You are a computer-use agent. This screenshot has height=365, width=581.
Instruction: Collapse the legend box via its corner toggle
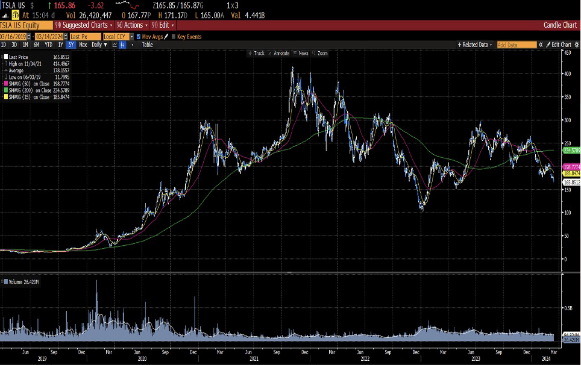pyautogui.click(x=2, y=55)
